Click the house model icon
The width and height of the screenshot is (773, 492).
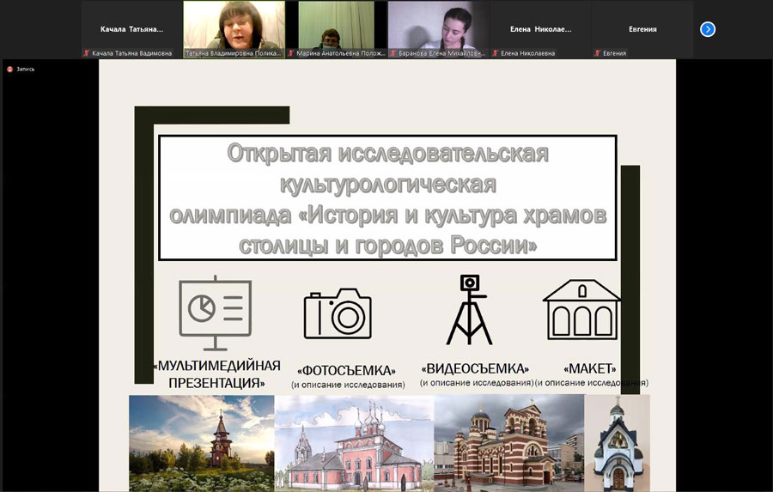tap(581, 307)
